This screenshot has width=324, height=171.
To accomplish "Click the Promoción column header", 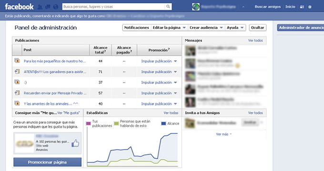I will pyautogui.click(x=159, y=50).
